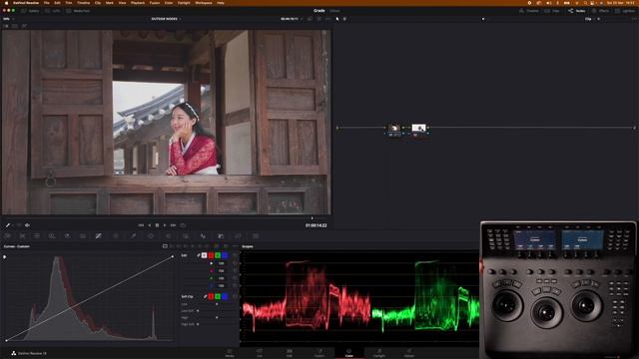The height and width of the screenshot is (359, 639).
Task: Open the Qualifier palette
Action: [x=133, y=235]
